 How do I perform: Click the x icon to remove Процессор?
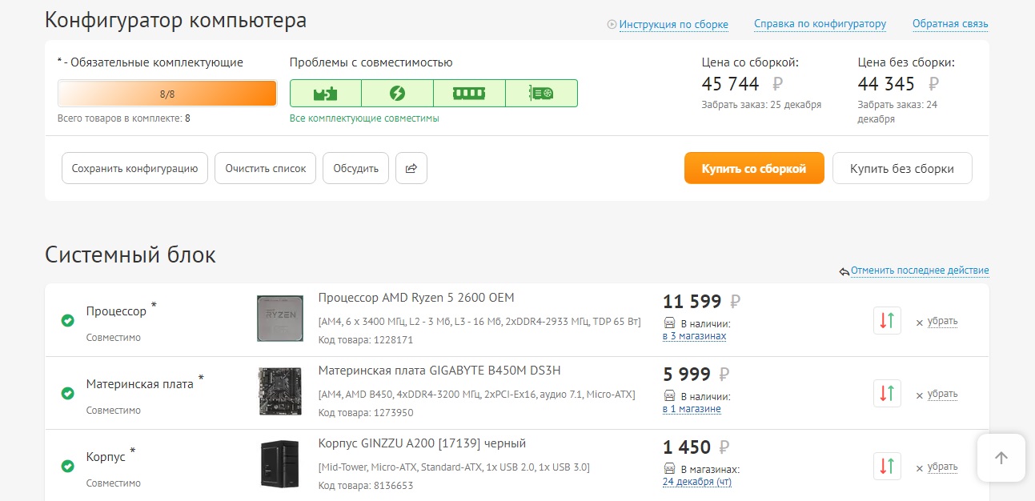point(919,322)
